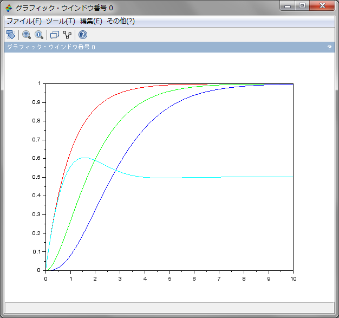Click the blue グラフィック・ウインドウ番号 0 panel header
This screenshot has width=339, height=318.
tap(162, 48)
